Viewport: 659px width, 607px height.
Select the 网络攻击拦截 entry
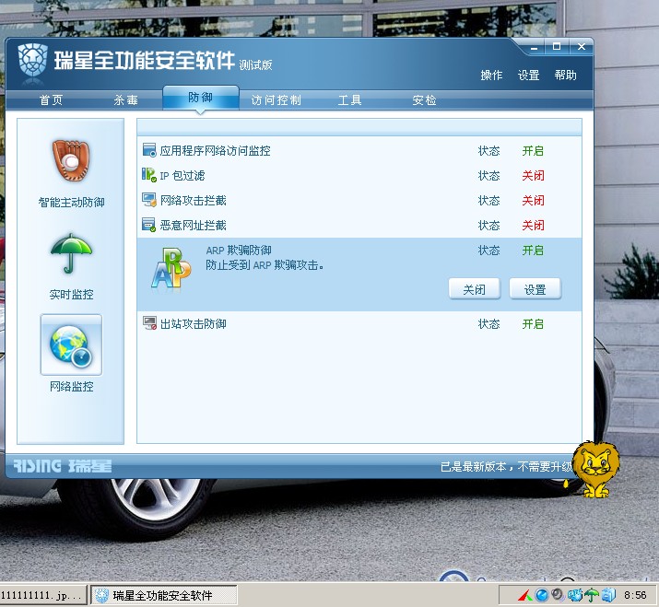(x=359, y=201)
